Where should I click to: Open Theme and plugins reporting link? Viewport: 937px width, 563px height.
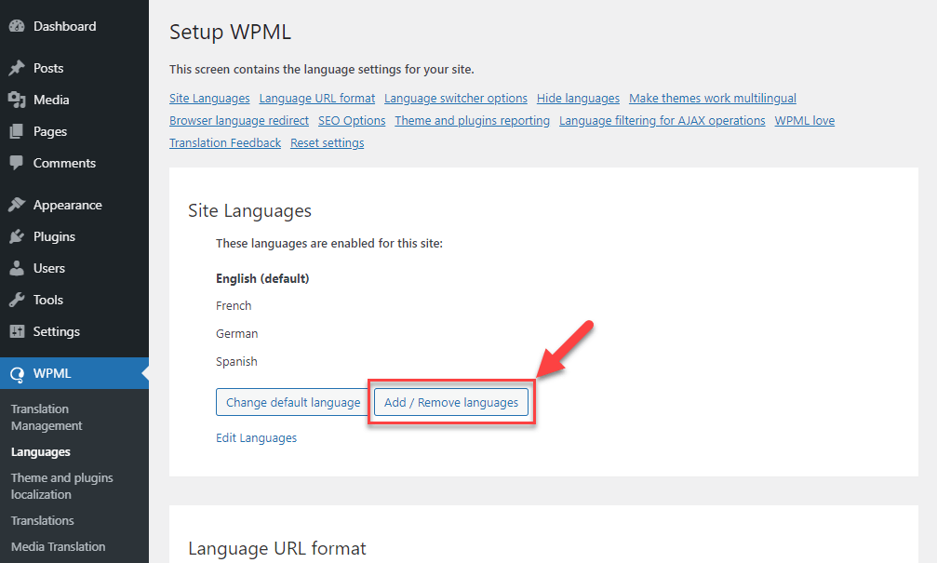[472, 121]
